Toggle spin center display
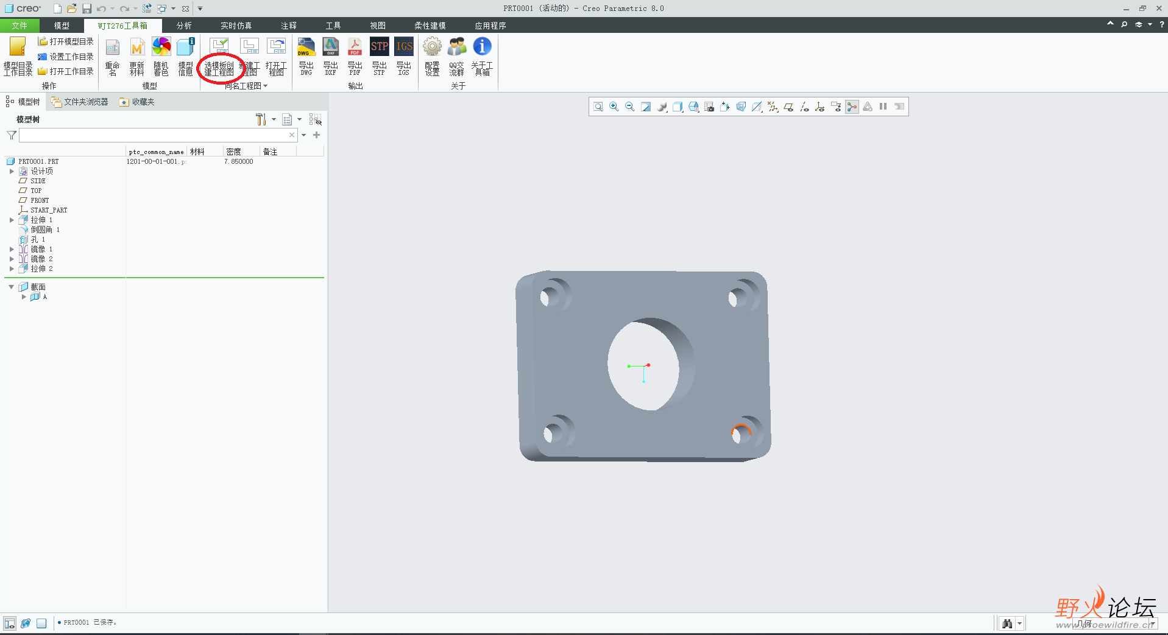 852,107
